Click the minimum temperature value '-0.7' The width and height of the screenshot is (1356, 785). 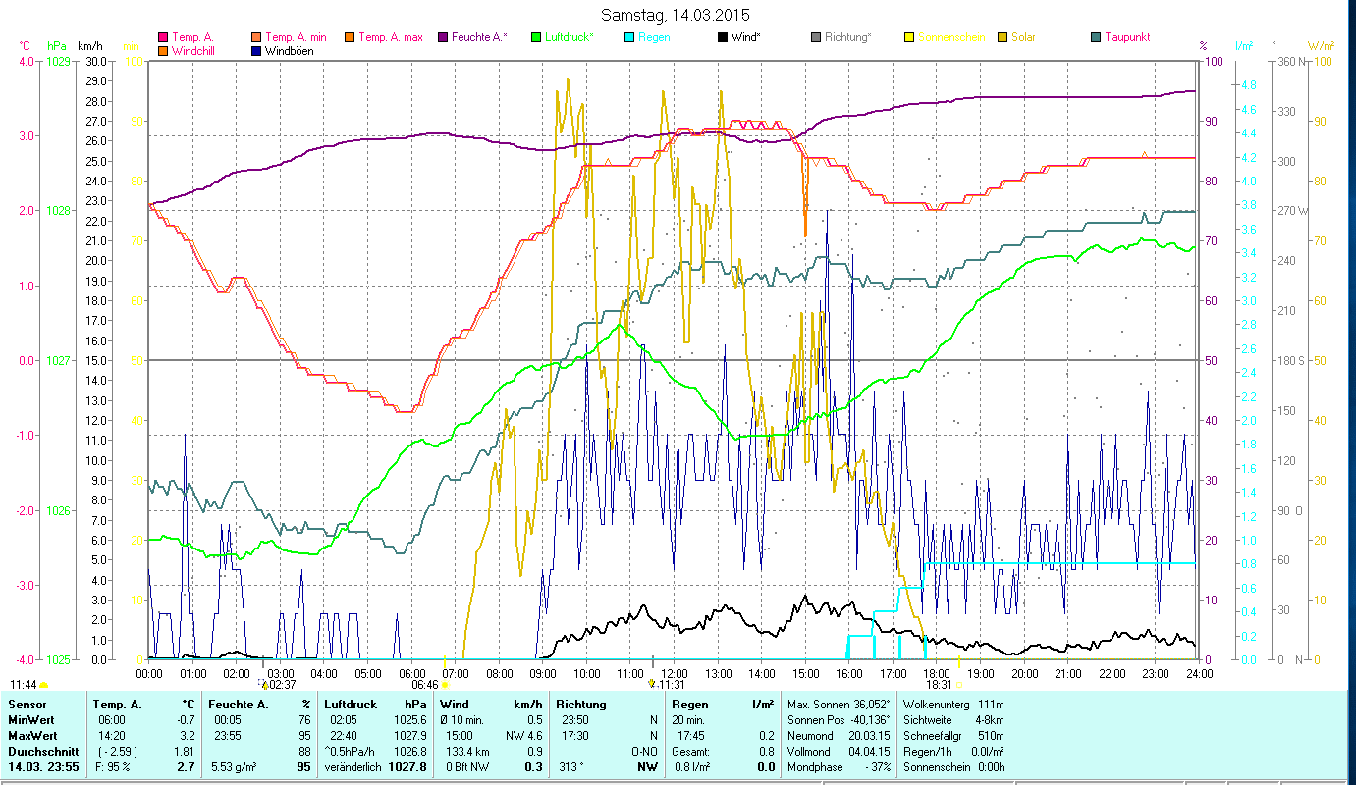(x=187, y=719)
